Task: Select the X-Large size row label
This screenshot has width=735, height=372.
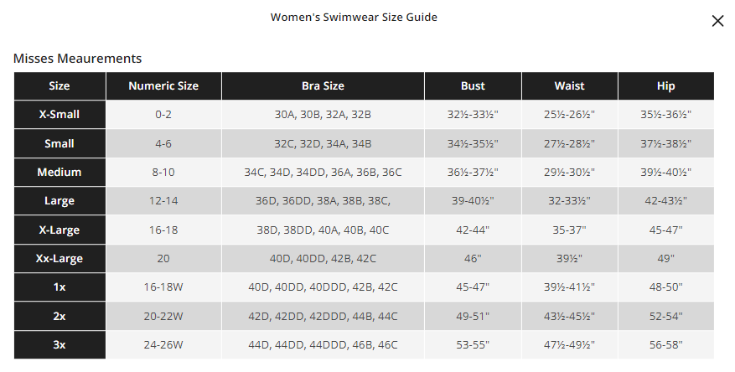Action: tap(60, 230)
